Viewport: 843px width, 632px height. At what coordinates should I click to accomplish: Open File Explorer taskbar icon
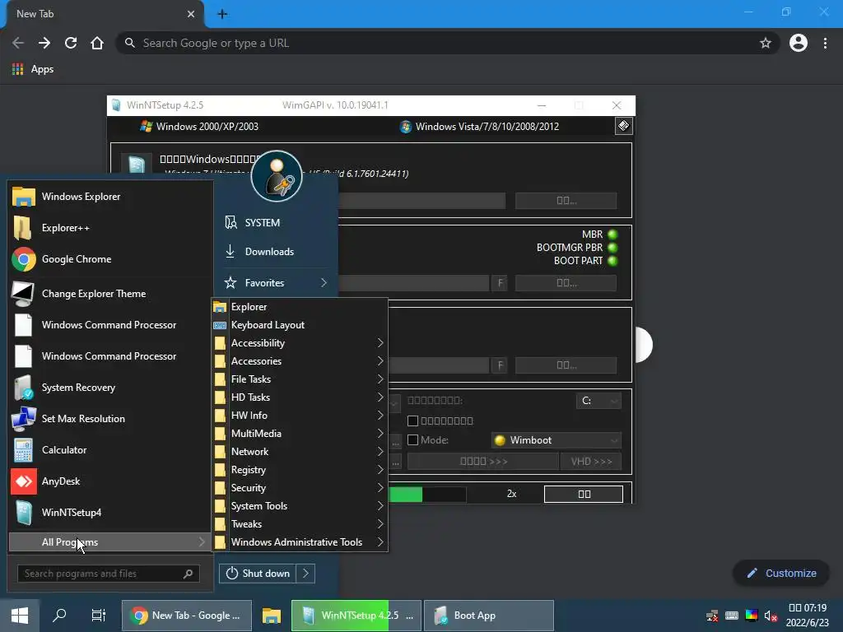pos(272,616)
